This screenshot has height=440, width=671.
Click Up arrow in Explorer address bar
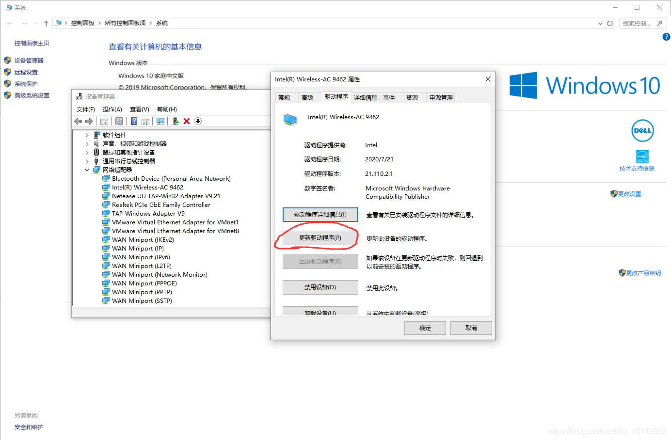tap(46, 23)
